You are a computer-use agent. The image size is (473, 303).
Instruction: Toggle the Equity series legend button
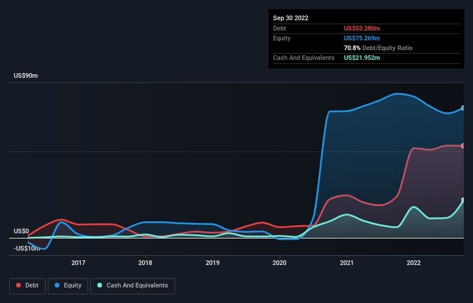[68, 286]
